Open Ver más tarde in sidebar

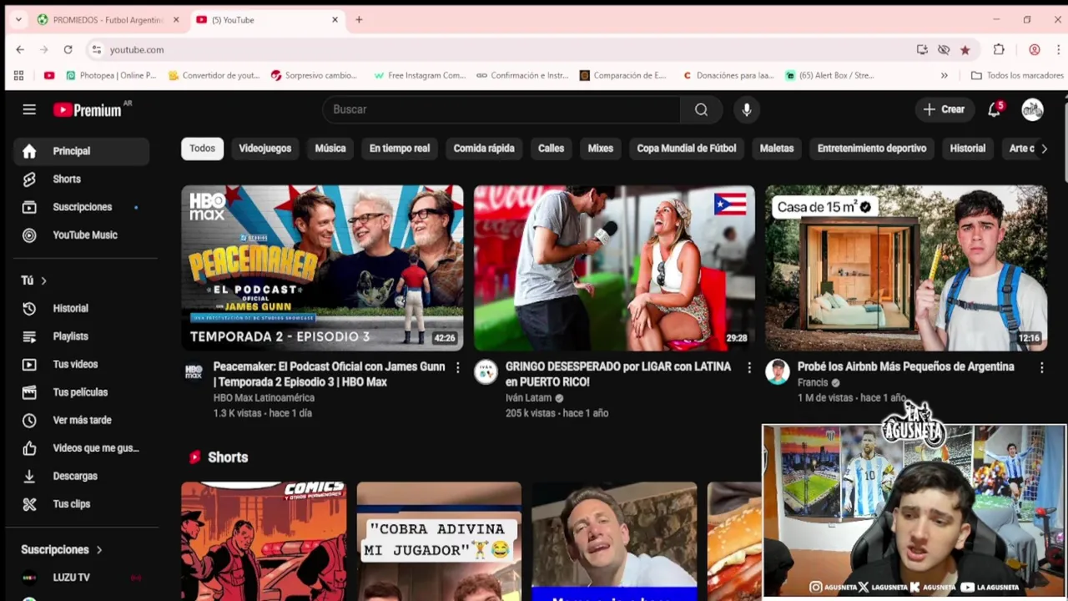(81, 420)
